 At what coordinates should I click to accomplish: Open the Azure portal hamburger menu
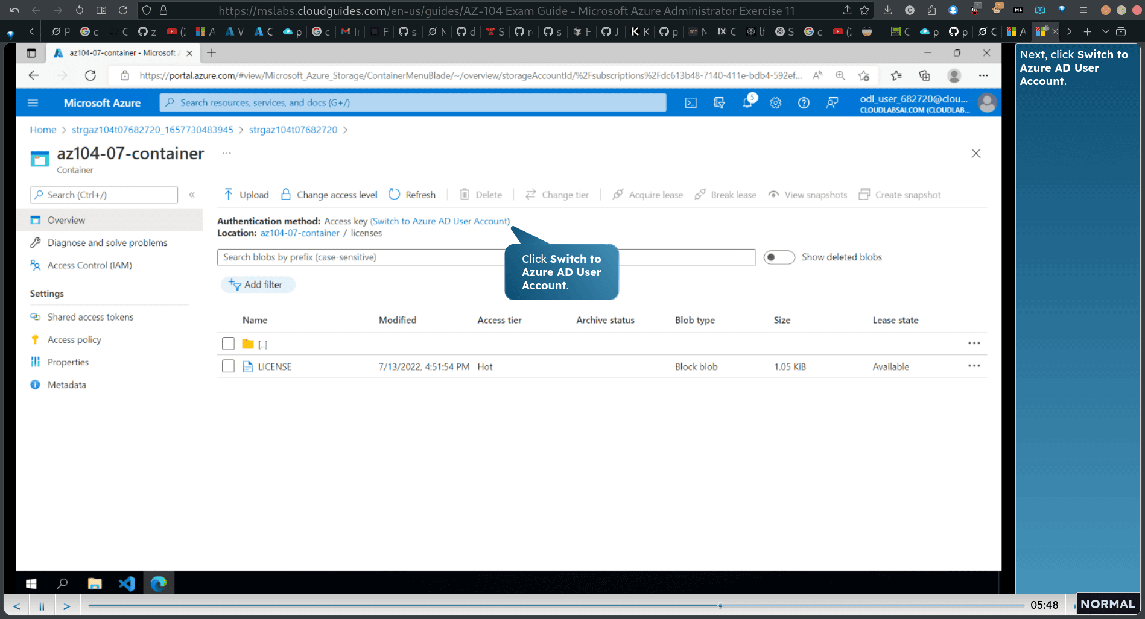33,103
